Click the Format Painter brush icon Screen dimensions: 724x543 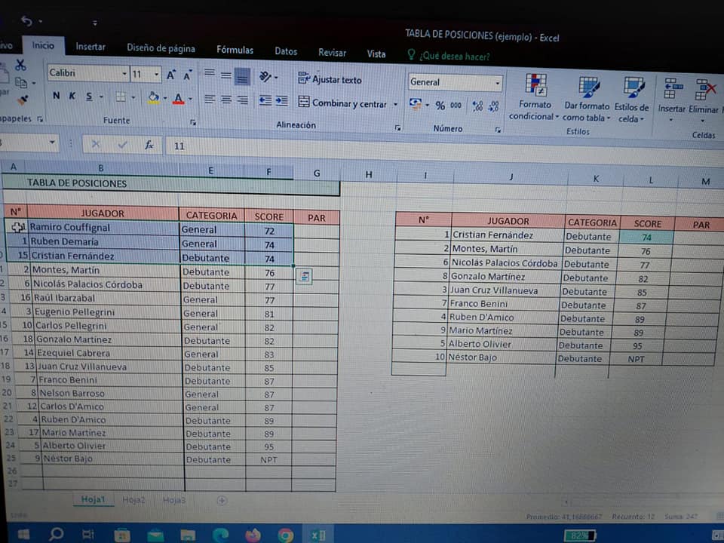(x=22, y=100)
